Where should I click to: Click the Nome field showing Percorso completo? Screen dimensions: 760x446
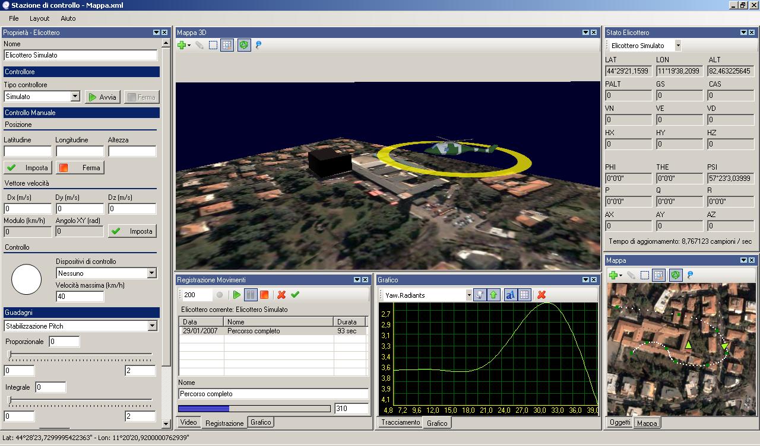click(x=274, y=394)
